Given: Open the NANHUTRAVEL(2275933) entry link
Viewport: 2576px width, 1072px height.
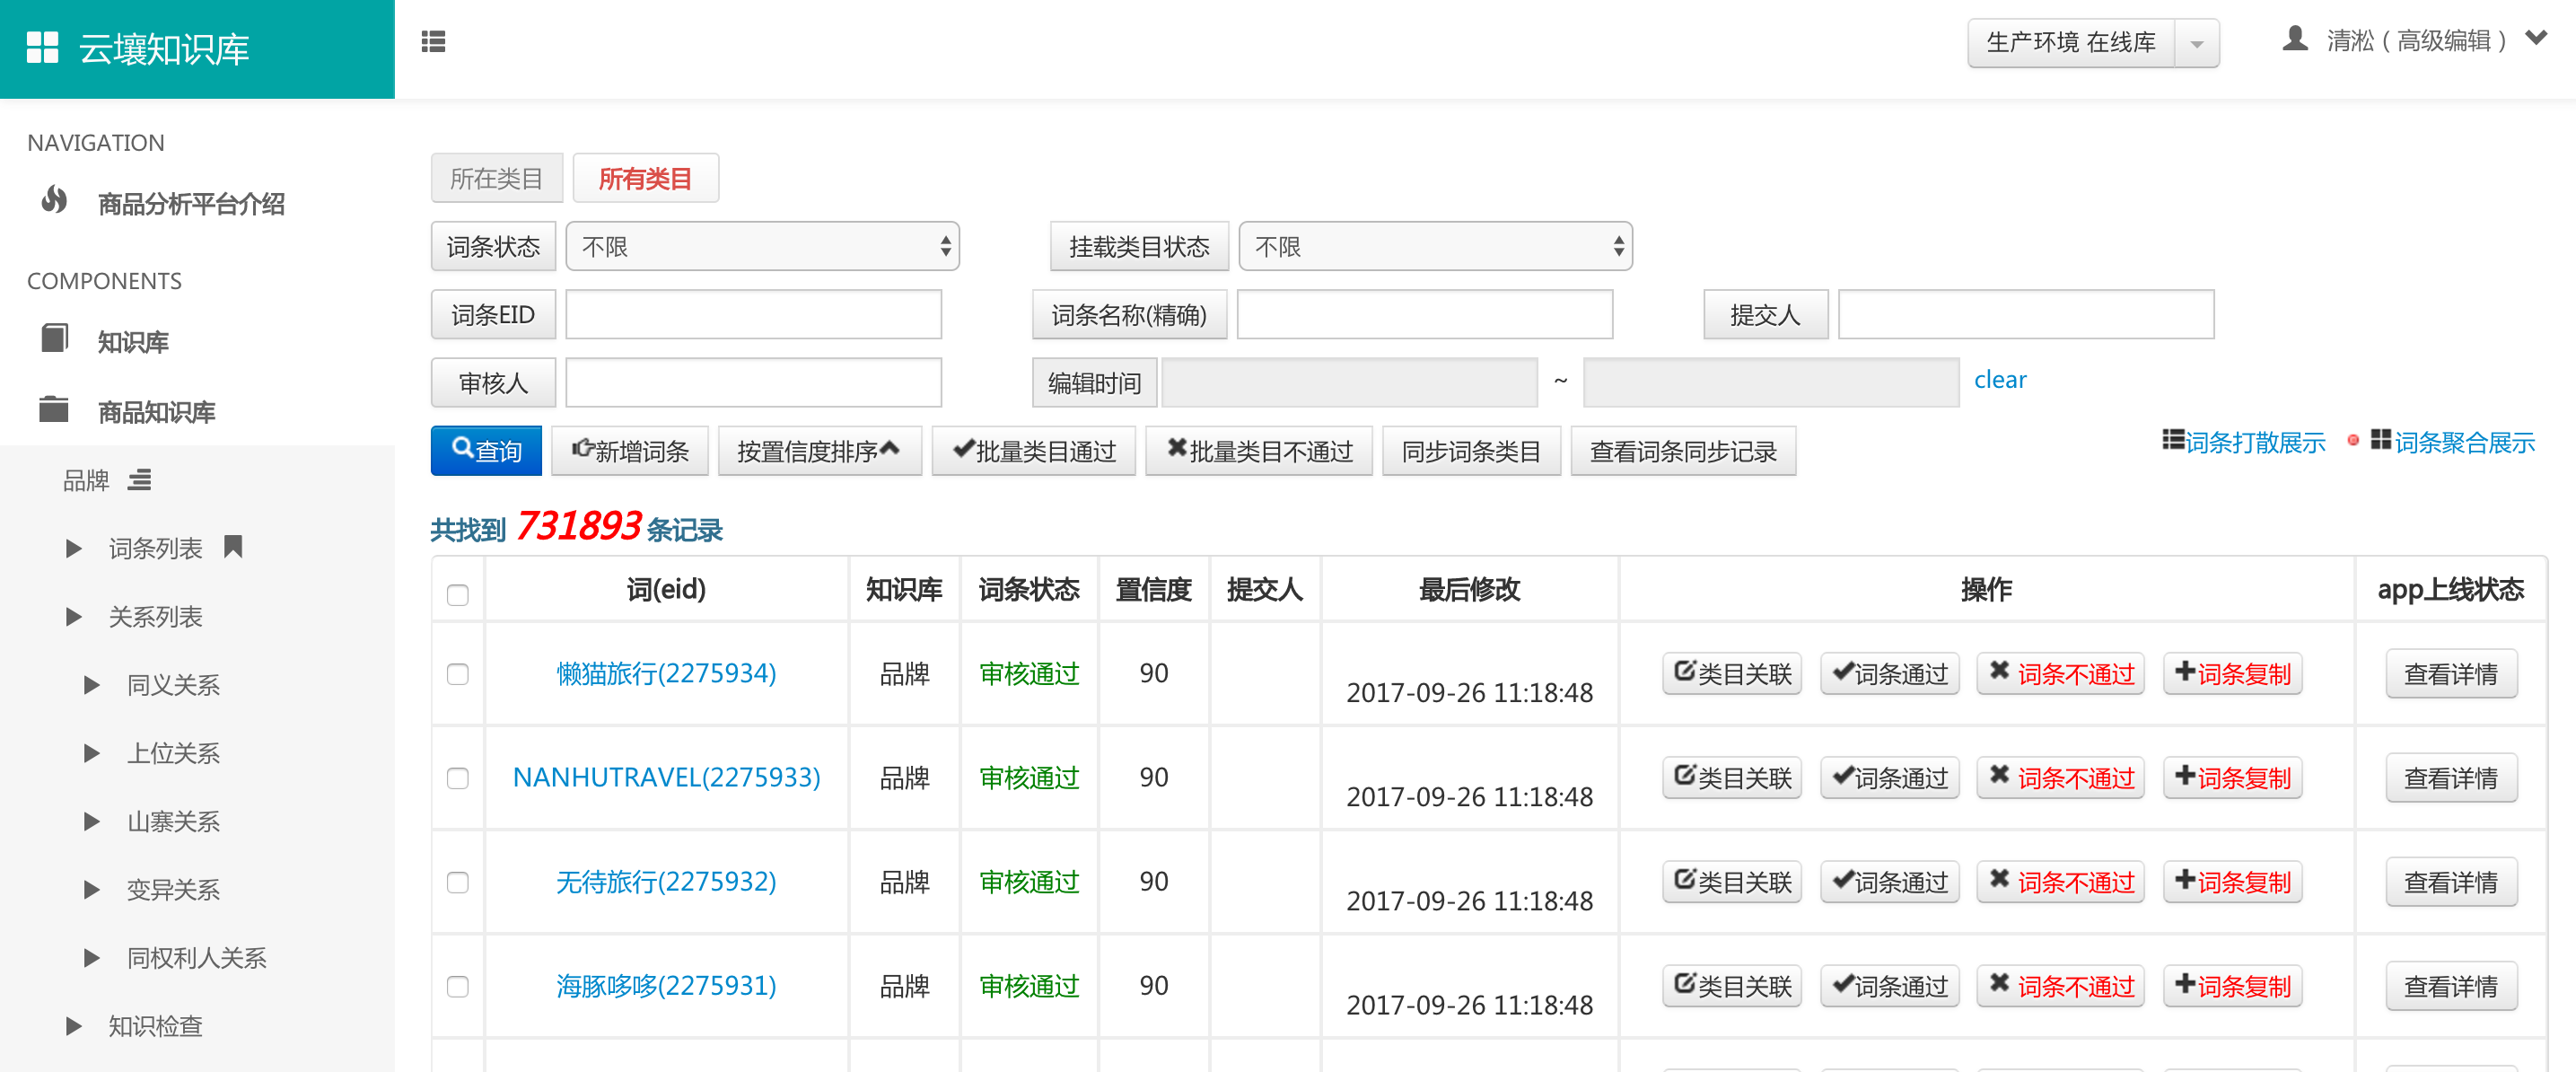Looking at the screenshot, I should (666, 777).
